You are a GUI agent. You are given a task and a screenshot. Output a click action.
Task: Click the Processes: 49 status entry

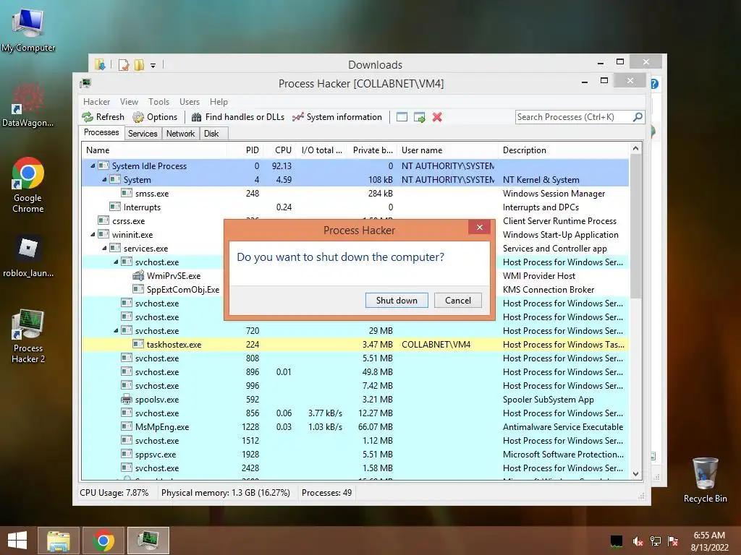pos(326,493)
